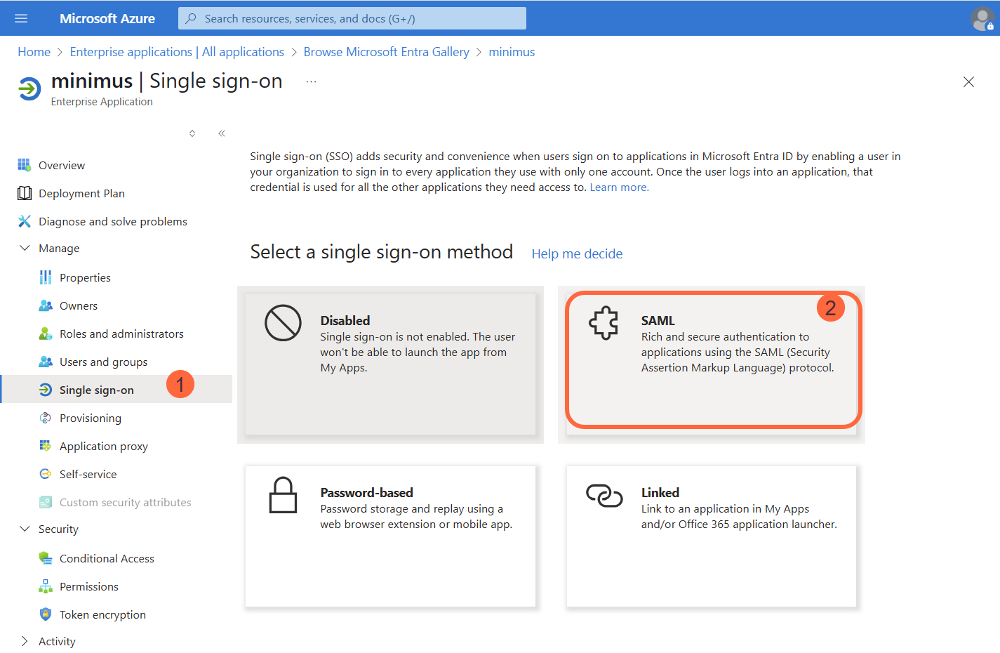Open Users and groups page
This screenshot has height=653, width=1000.
pyautogui.click(x=104, y=362)
